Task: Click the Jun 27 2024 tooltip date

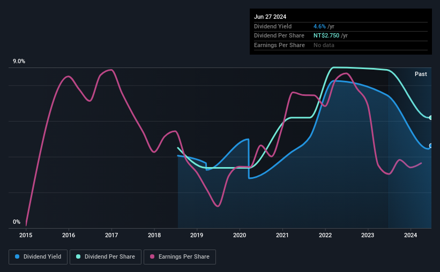Action: (270, 17)
